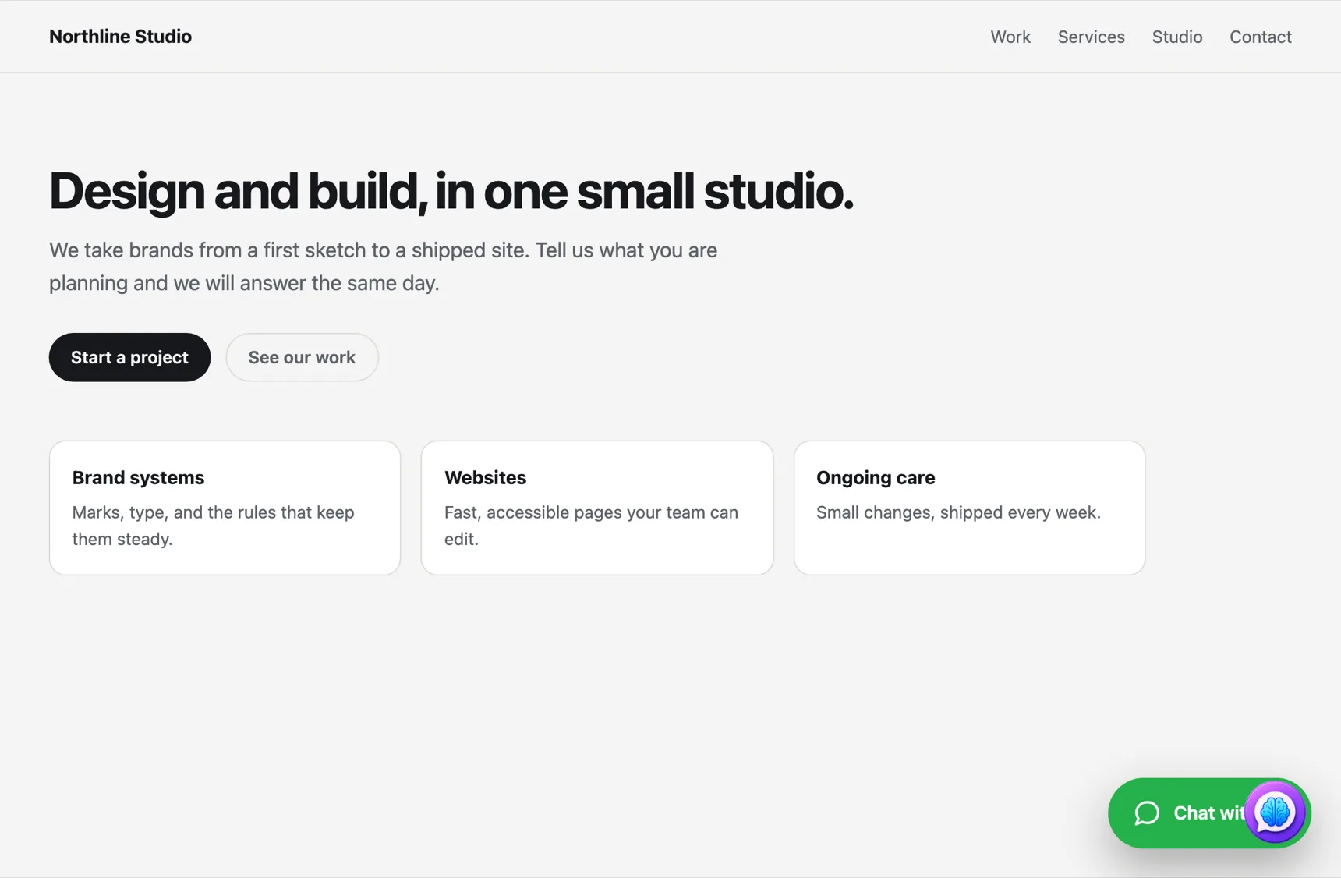Click the "We take brands" intro paragraph
Viewport: 1341px width, 878px height.
(x=383, y=267)
